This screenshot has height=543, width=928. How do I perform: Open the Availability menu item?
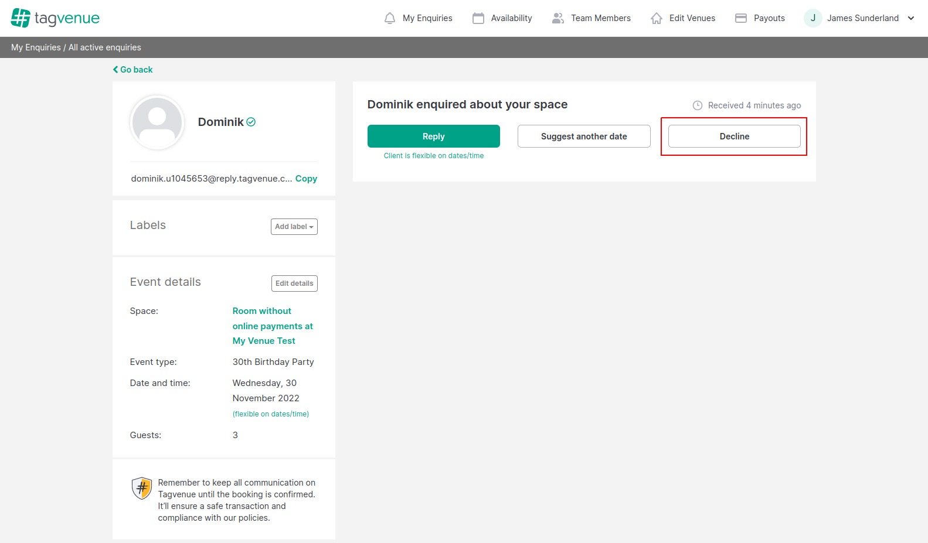tap(511, 18)
